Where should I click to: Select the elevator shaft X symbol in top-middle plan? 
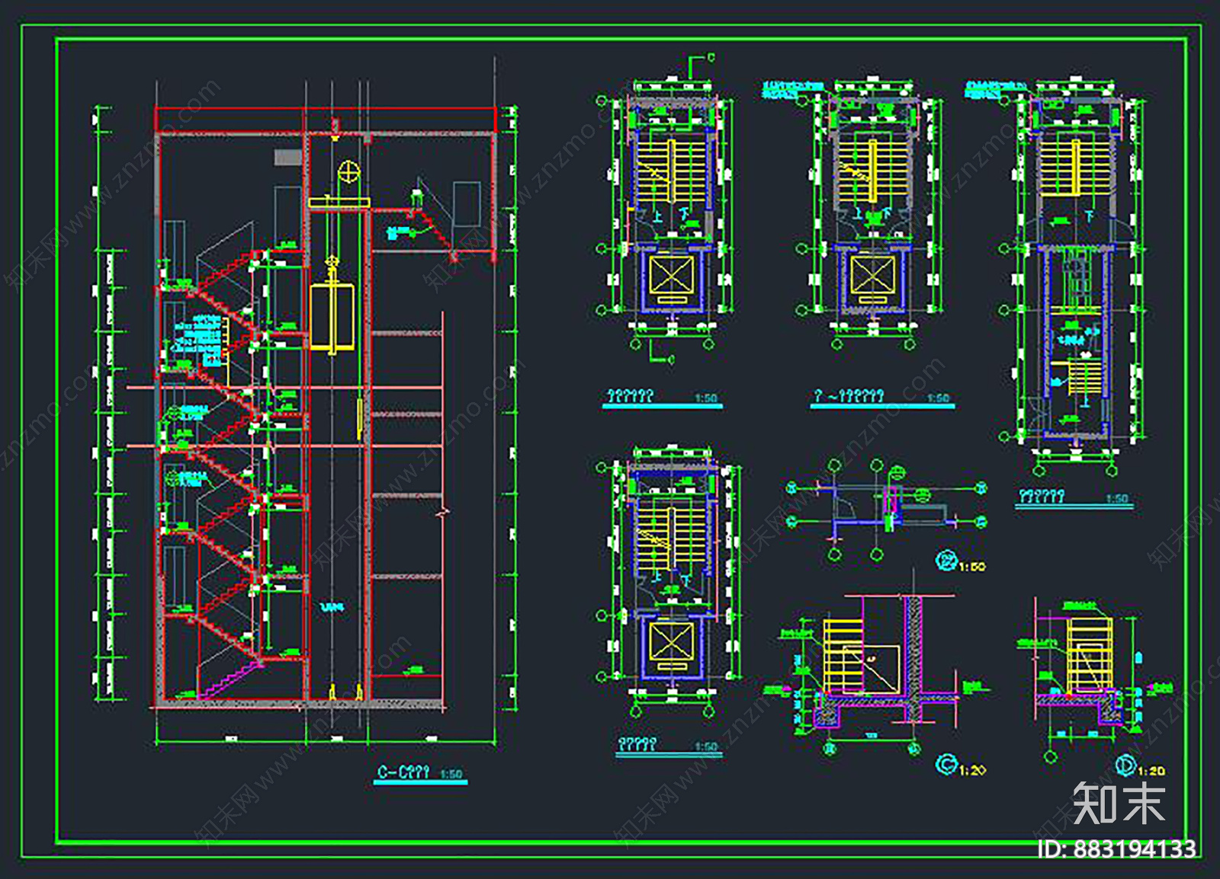click(x=873, y=275)
